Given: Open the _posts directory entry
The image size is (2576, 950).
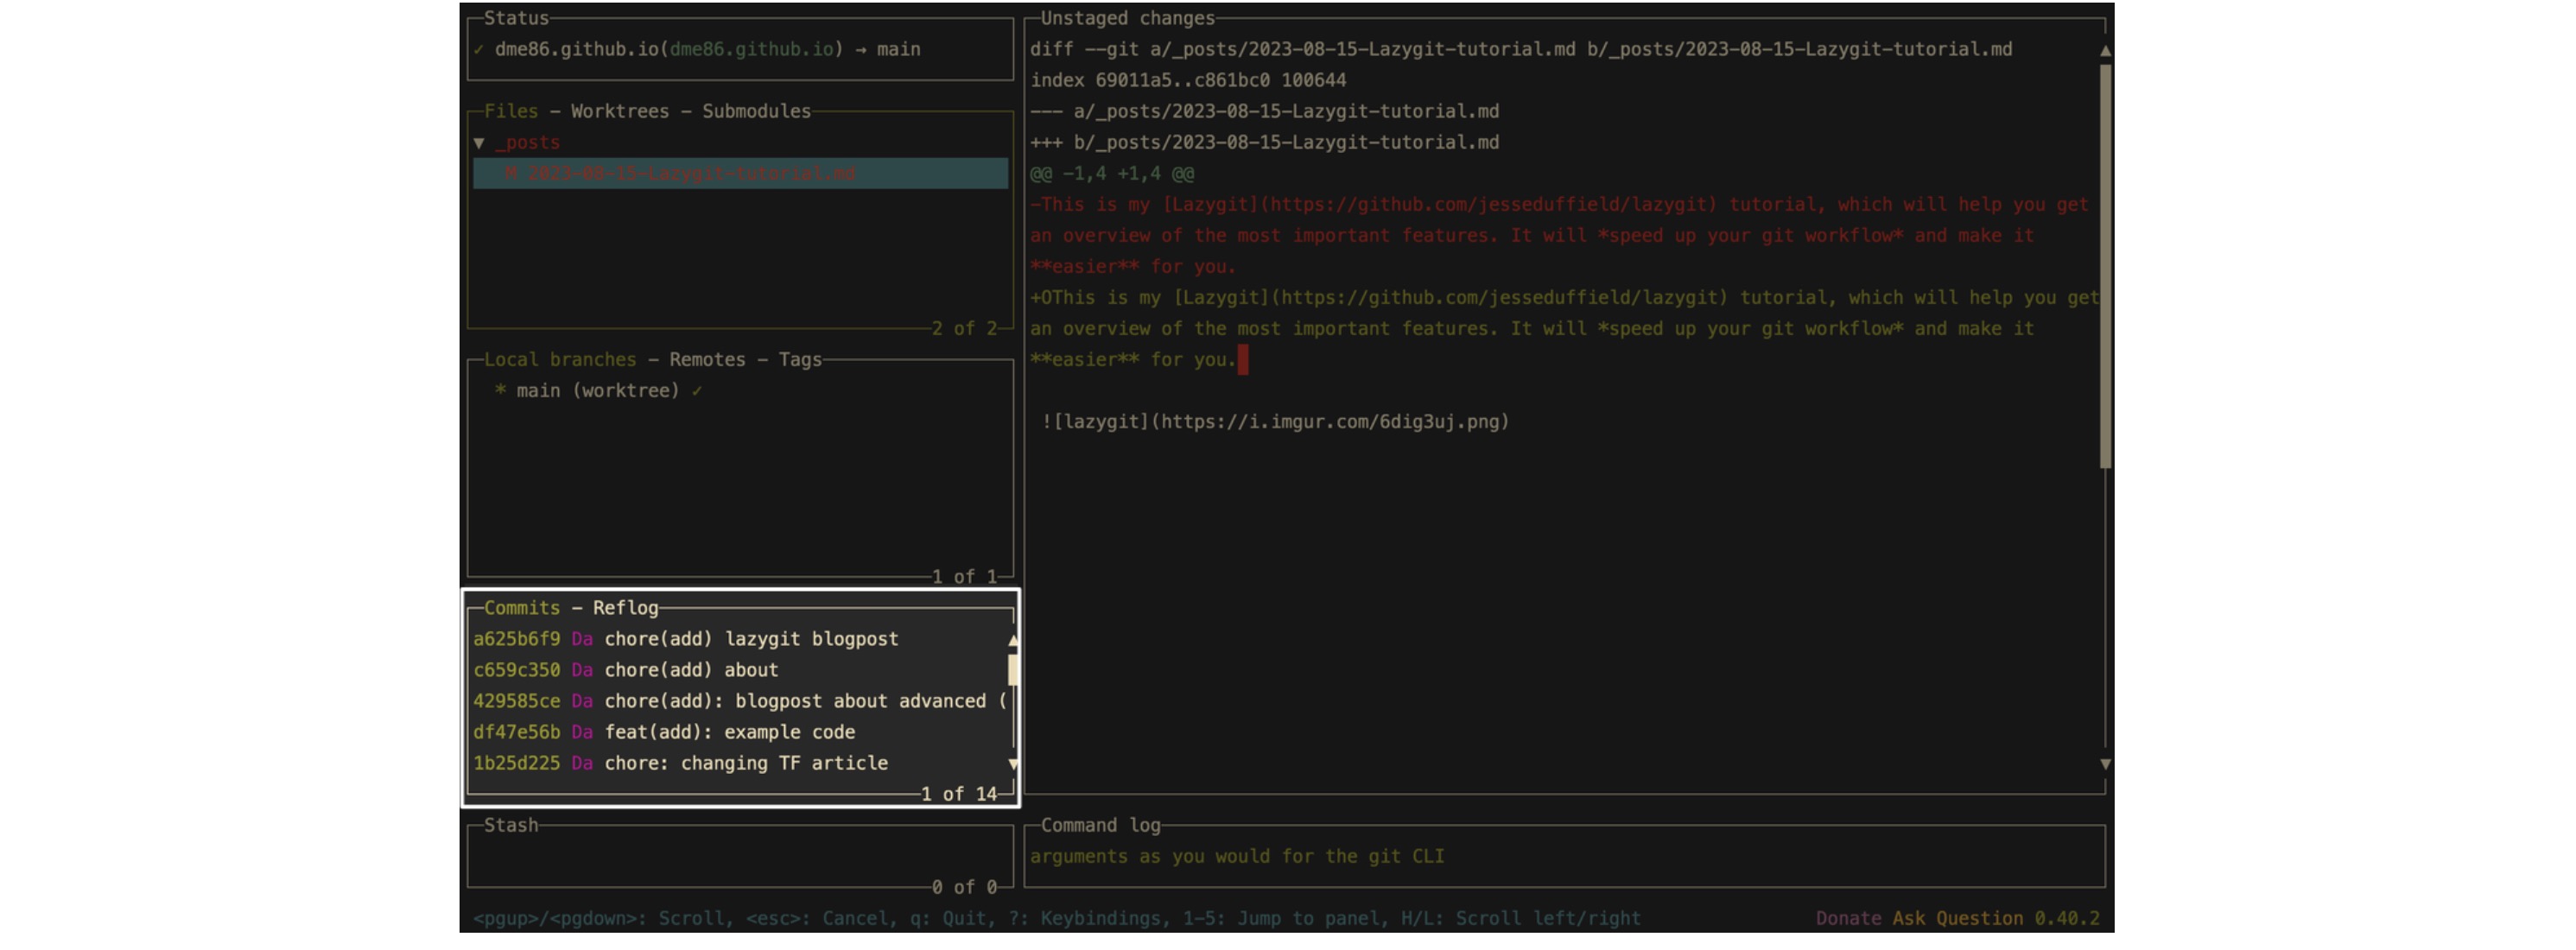Looking at the screenshot, I should tap(527, 143).
